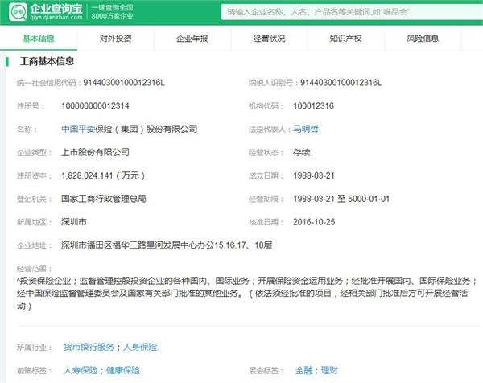The image size is (483, 383).
Task: Open legal representative 马明哲 link
Action: point(306,129)
